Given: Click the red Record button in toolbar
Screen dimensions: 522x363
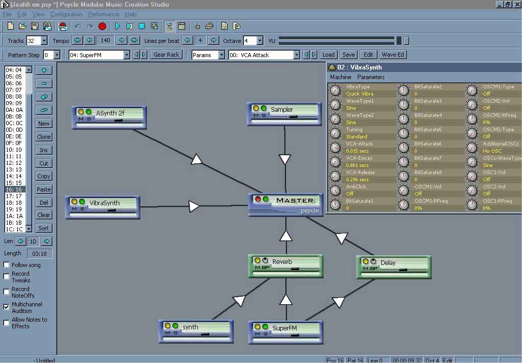Looking at the screenshot, I should coord(102,26).
